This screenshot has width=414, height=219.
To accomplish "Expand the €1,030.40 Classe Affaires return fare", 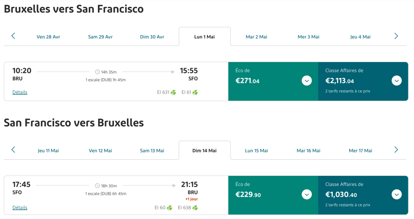I will coord(397,194).
